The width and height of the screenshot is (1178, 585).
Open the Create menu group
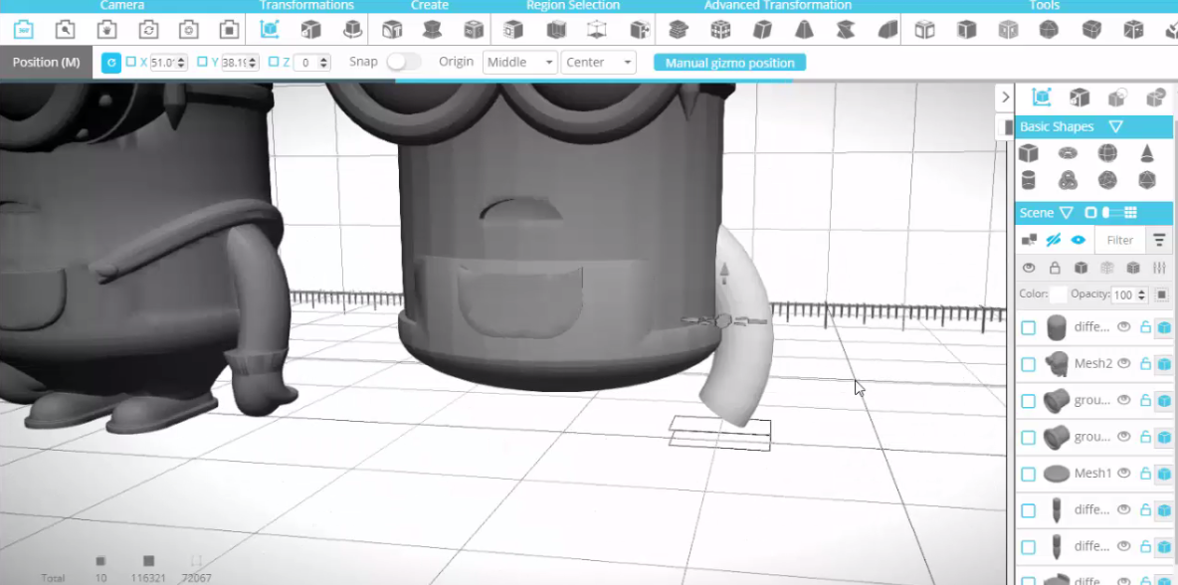coord(430,5)
